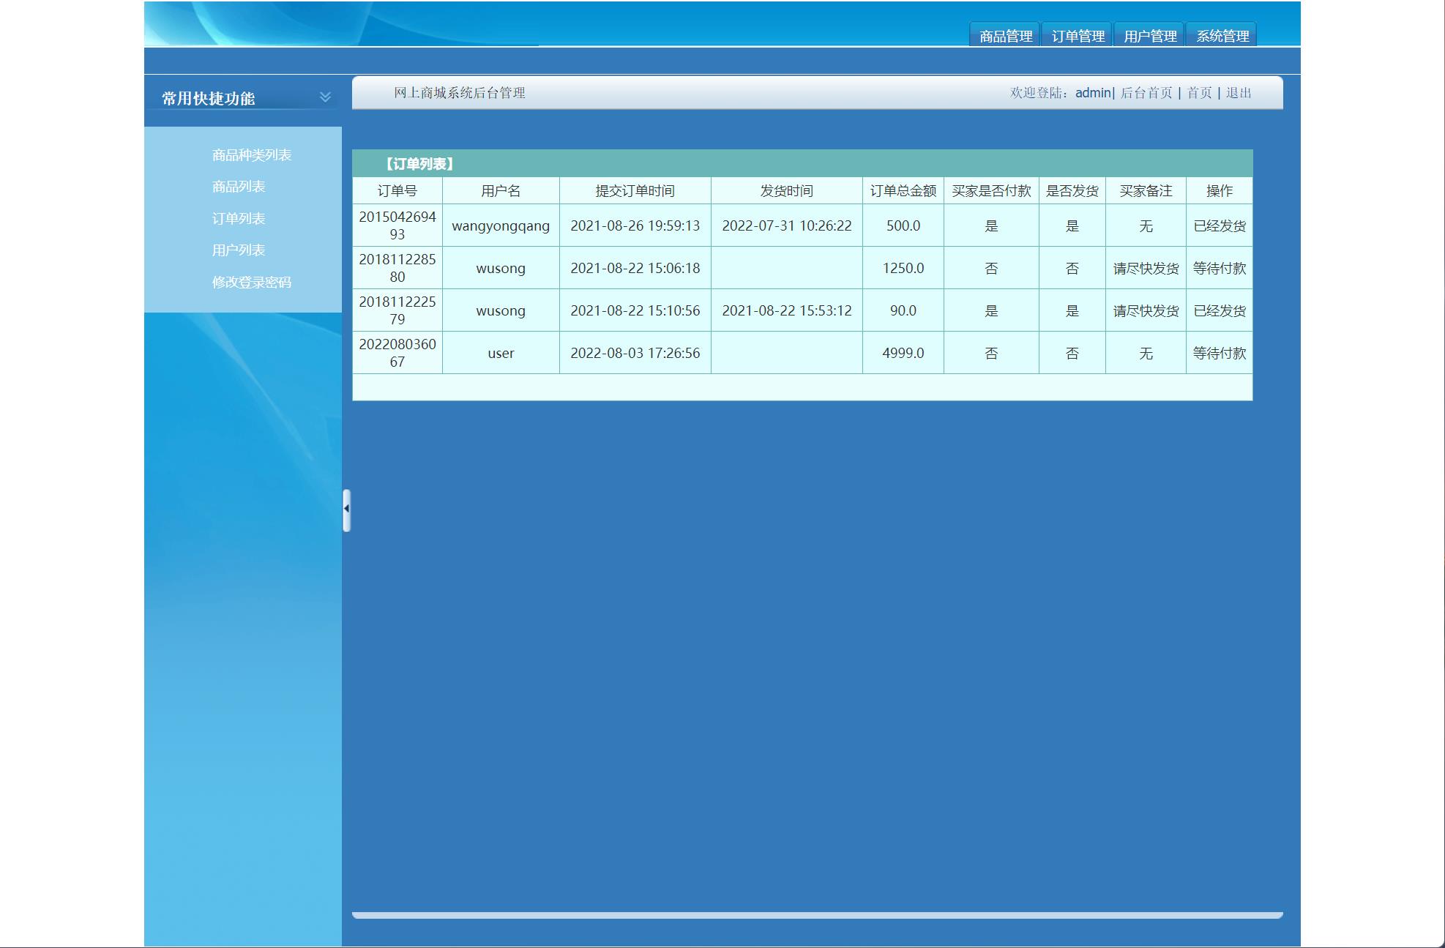
Task: Go to 商品列表 in the sidebar
Action: pyautogui.click(x=238, y=187)
